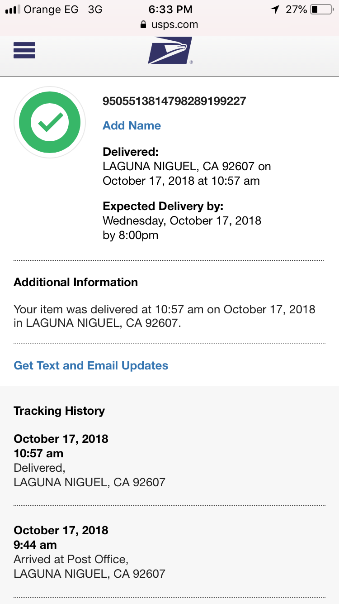The width and height of the screenshot is (339, 604).
Task: Tap the green delivered checkmark icon
Action: [50, 122]
